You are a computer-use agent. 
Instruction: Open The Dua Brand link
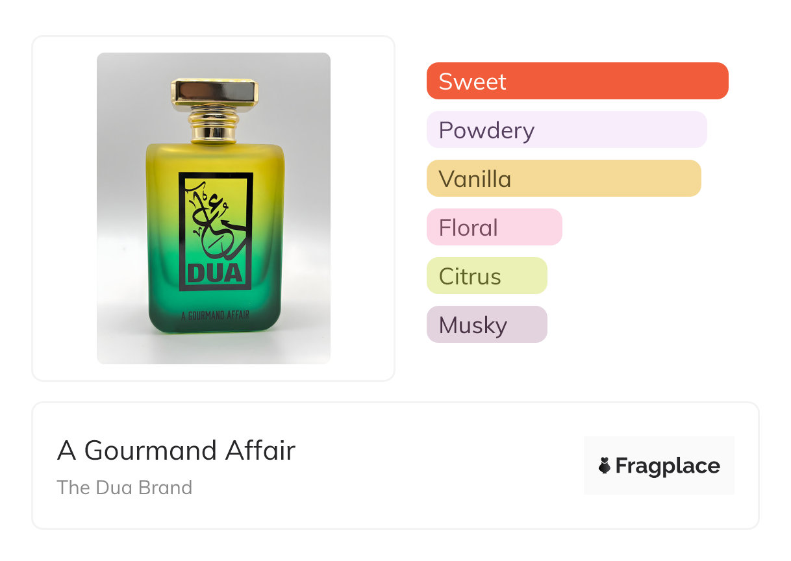pyautogui.click(x=125, y=488)
